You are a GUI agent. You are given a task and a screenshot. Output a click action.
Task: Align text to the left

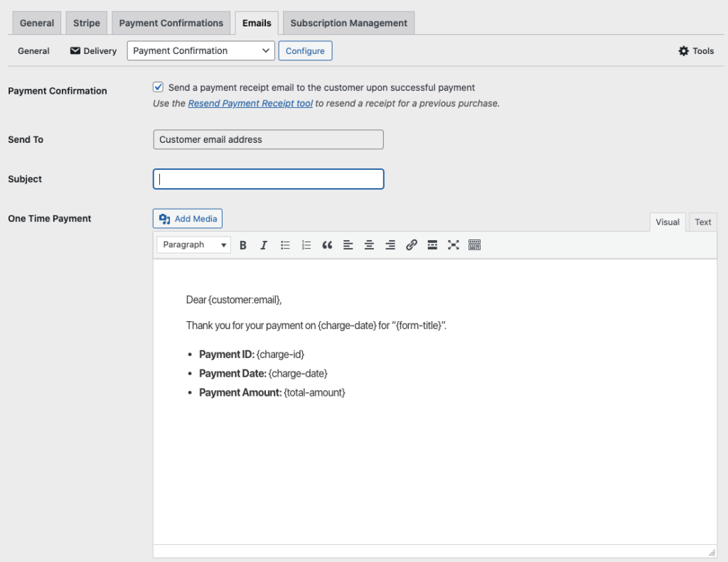tap(348, 245)
